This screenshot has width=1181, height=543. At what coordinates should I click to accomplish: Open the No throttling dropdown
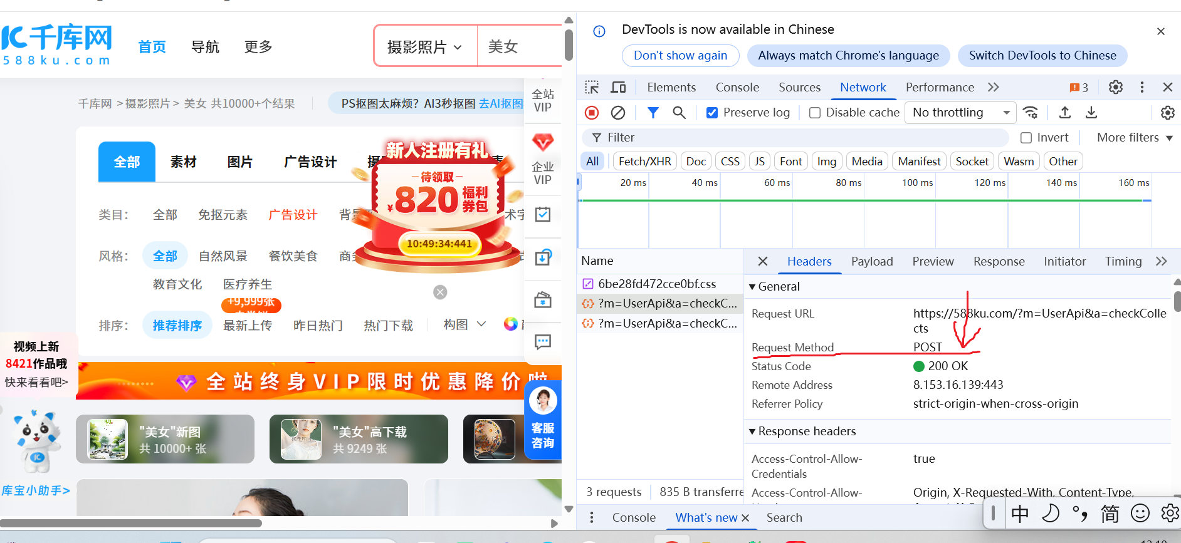tap(960, 113)
